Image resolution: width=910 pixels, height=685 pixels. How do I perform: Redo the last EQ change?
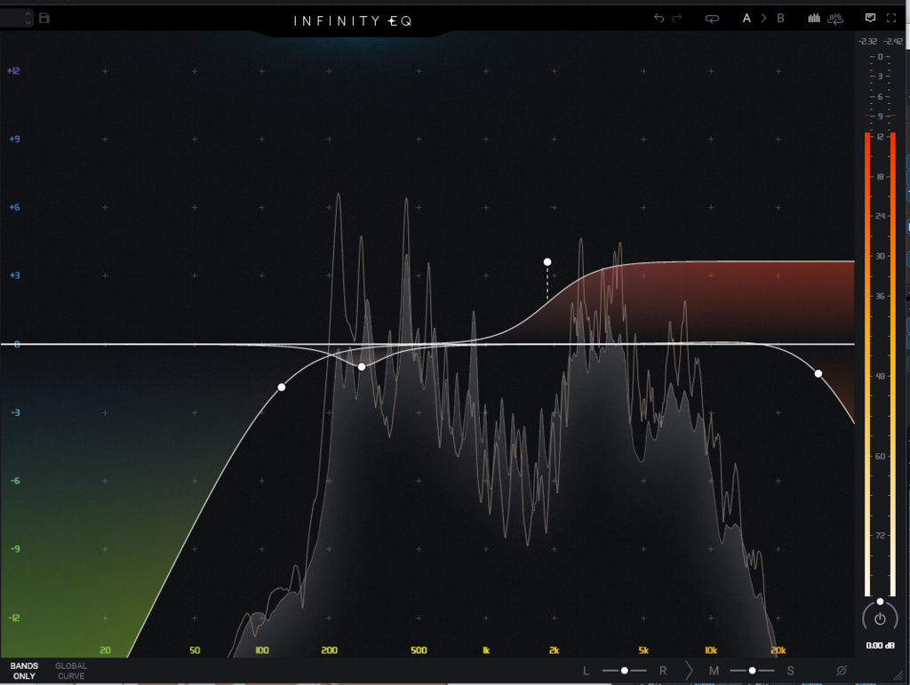click(x=676, y=18)
